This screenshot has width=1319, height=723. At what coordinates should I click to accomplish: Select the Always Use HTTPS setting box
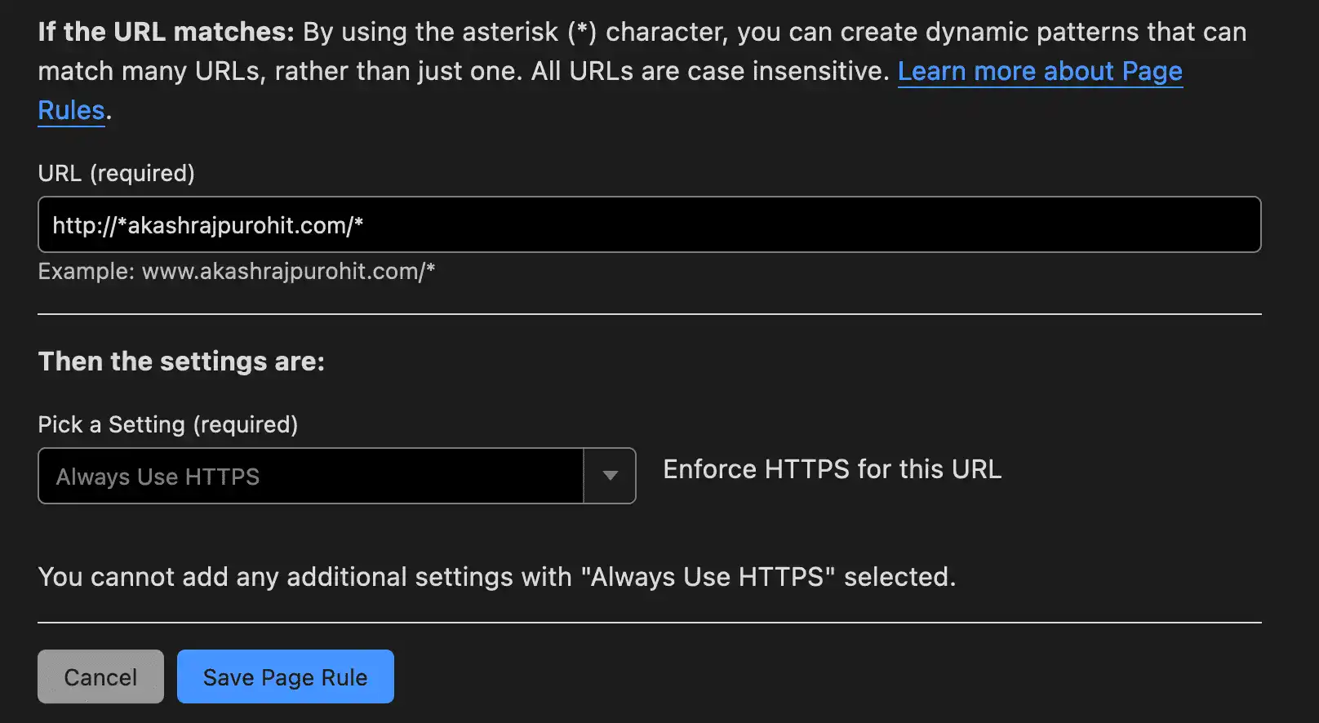point(311,476)
